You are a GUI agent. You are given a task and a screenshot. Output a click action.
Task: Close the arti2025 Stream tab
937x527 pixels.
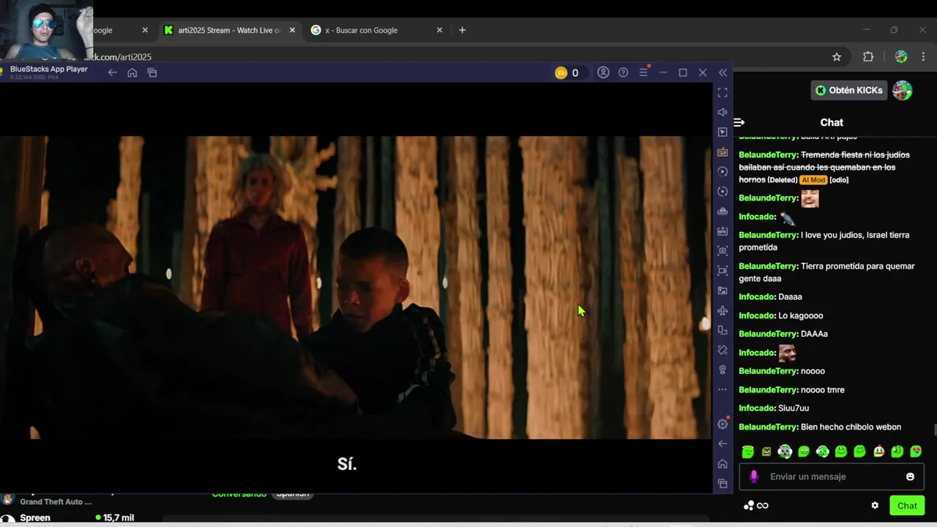coord(292,30)
